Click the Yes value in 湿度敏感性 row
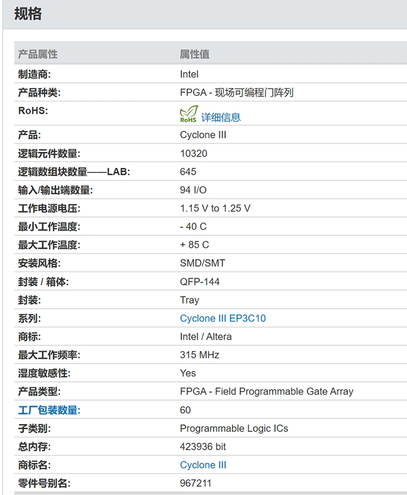This screenshot has height=495, width=407. coord(187,373)
